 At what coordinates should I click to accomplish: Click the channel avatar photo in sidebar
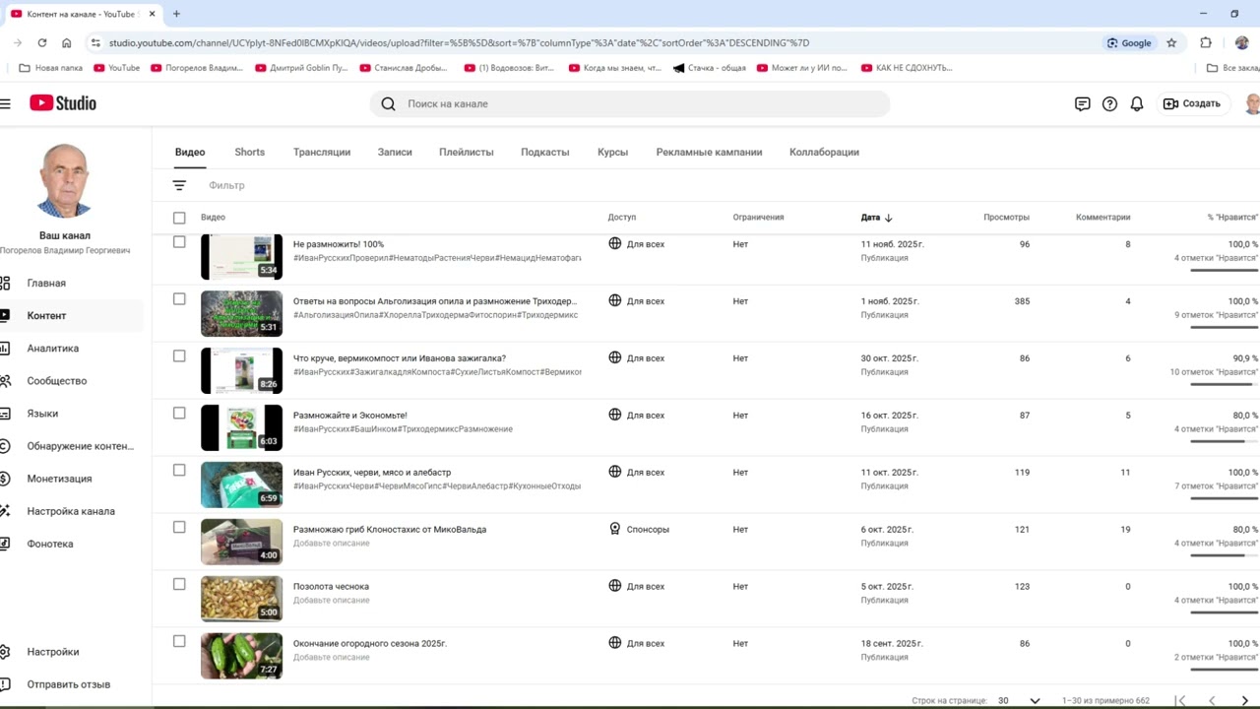pyautogui.click(x=64, y=180)
